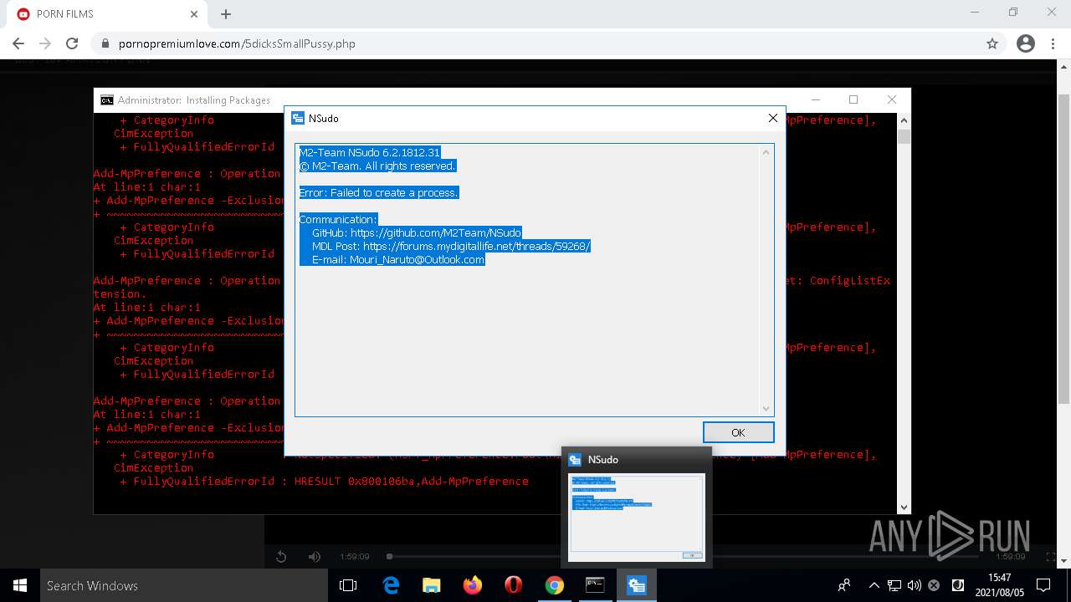Click the GitHub URL text in NSudo
1071x602 pixels.
pyautogui.click(x=435, y=233)
